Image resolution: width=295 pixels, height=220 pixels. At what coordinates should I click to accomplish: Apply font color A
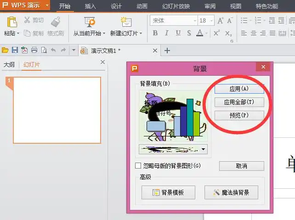[x=199, y=33]
